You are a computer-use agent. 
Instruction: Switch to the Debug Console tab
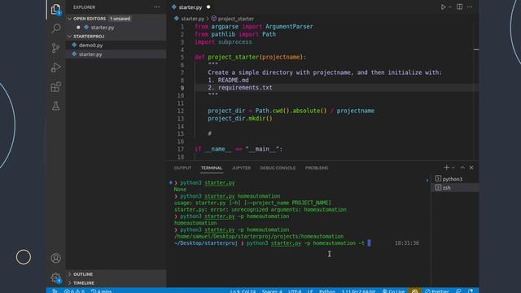[x=278, y=168]
